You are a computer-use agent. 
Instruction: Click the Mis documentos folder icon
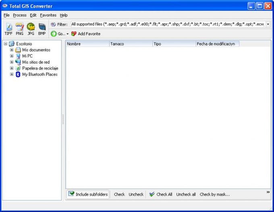pyautogui.click(x=18, y=50)
